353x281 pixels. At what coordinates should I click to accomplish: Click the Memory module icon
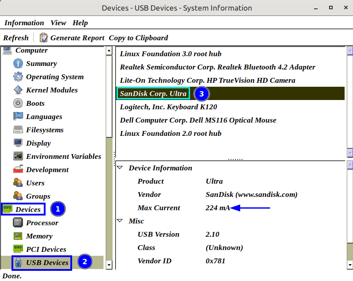coord(18,236)
